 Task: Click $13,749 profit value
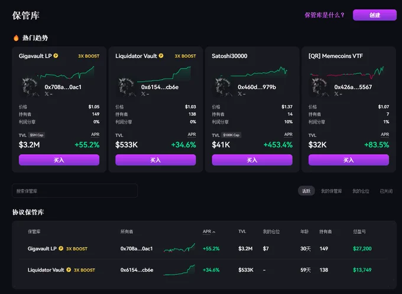point(362,270)
